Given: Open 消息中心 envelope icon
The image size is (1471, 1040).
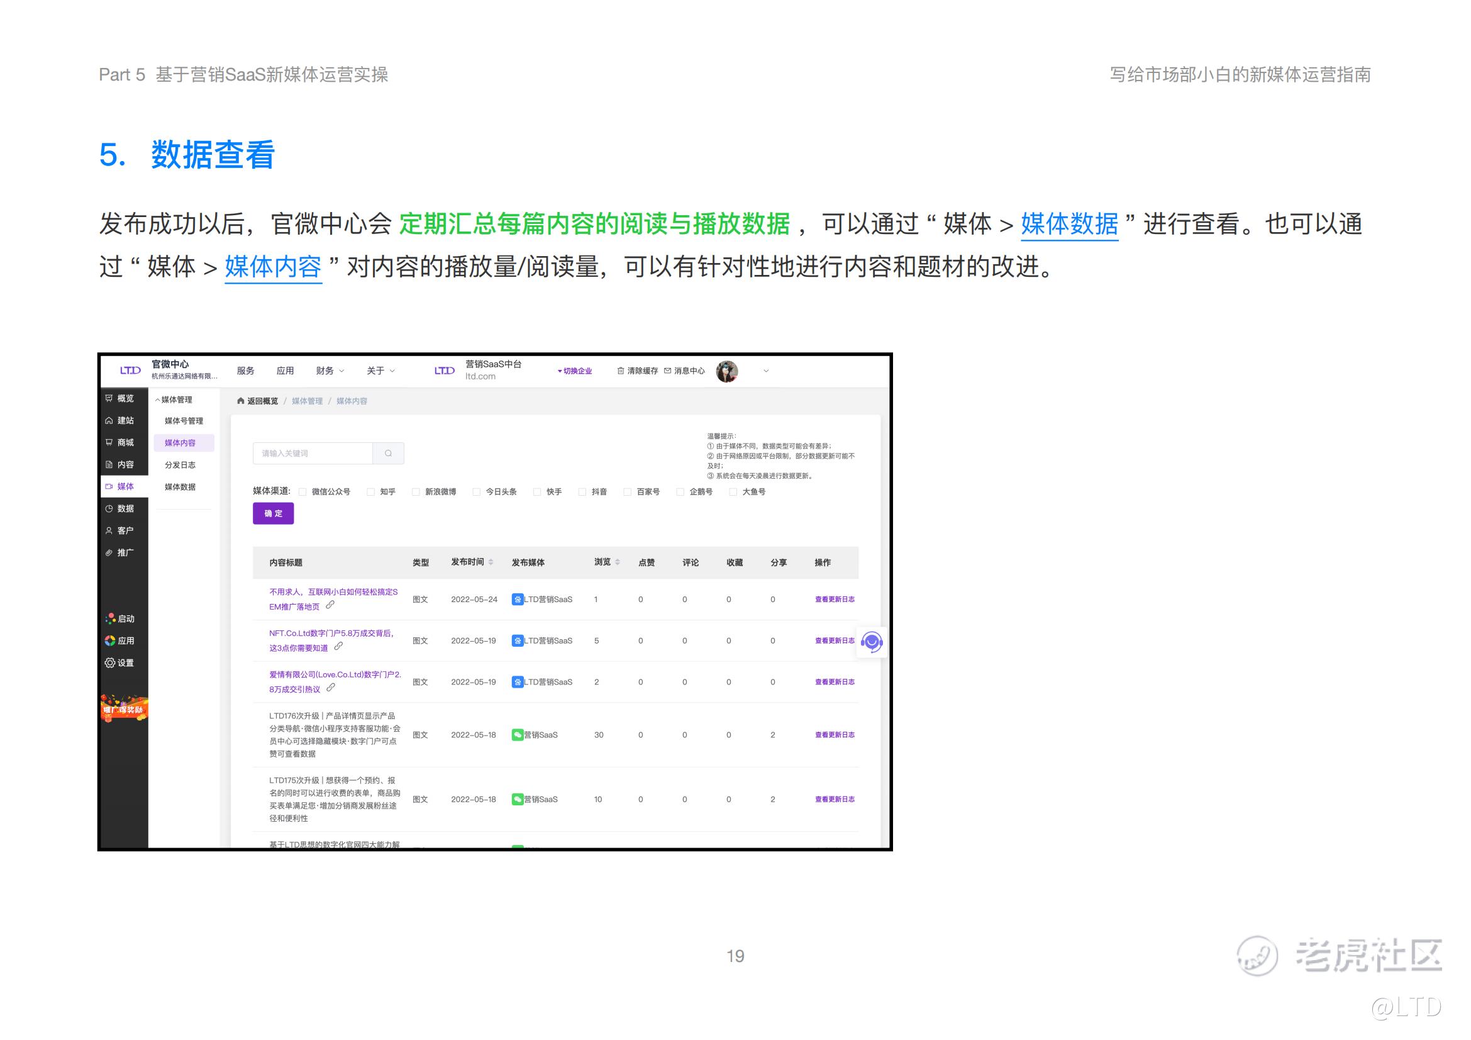Looking at the screenshot, I should pyautogui.click(x=668, y=371).
